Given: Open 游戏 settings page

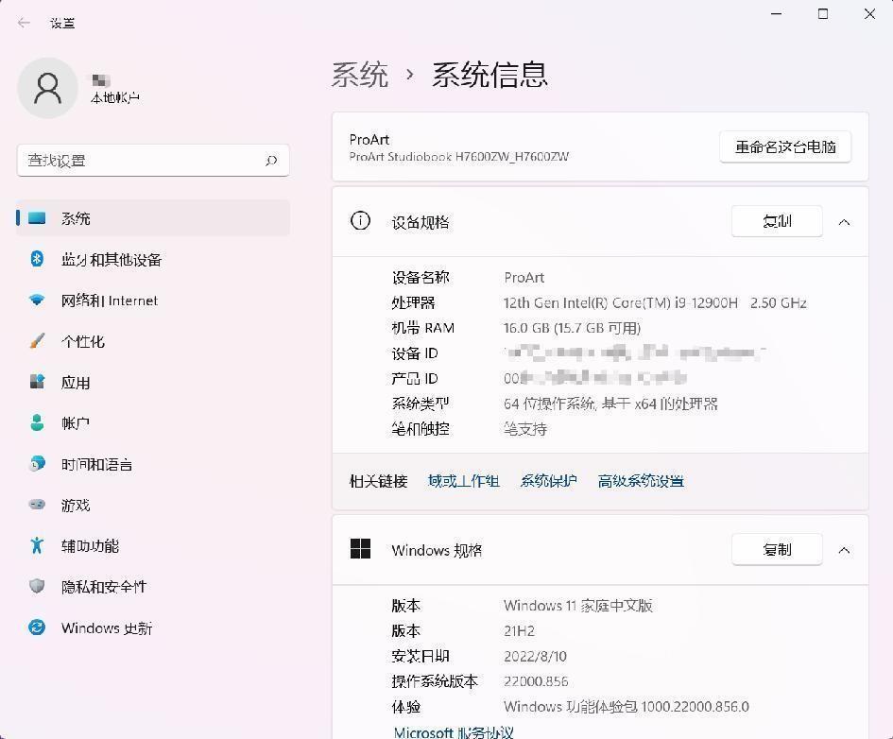Looking at the screenshot, I should point(153,505).
